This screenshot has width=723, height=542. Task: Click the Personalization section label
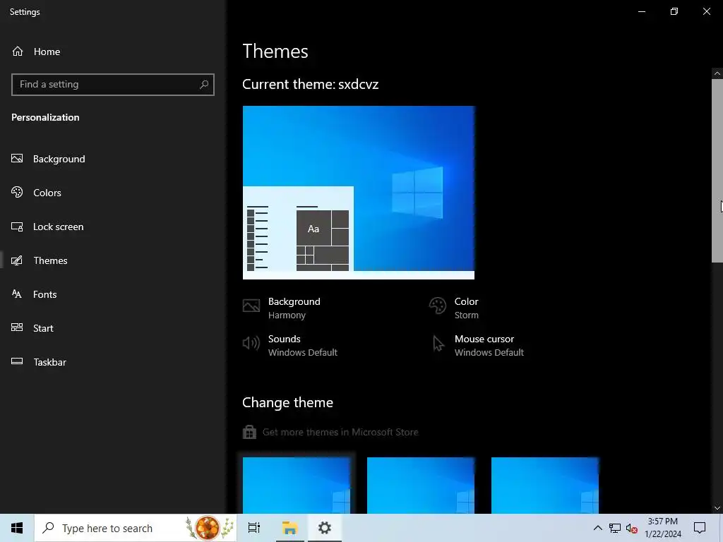click(45, 118)
